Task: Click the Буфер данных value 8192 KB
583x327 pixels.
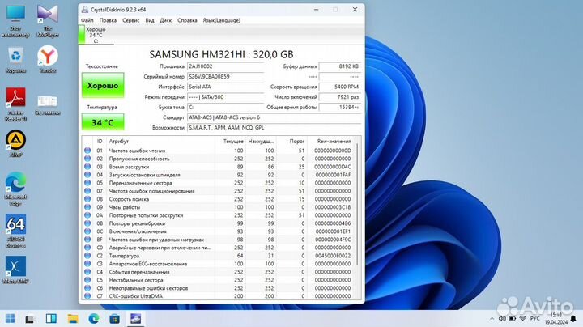Action: (340, 66)
